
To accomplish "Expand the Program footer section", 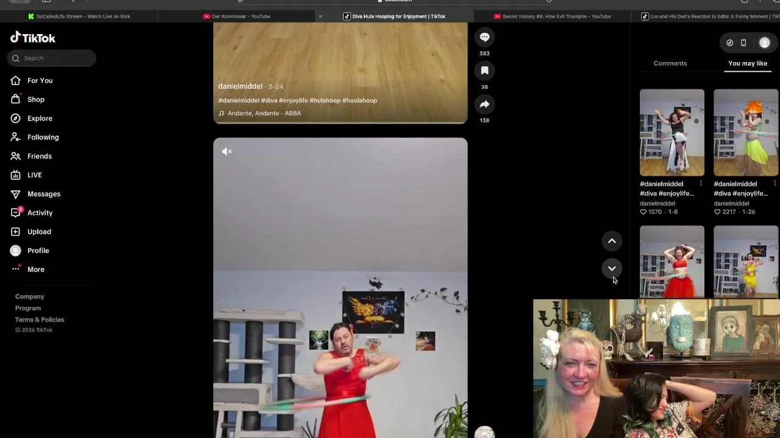I will tap(28, 308).
